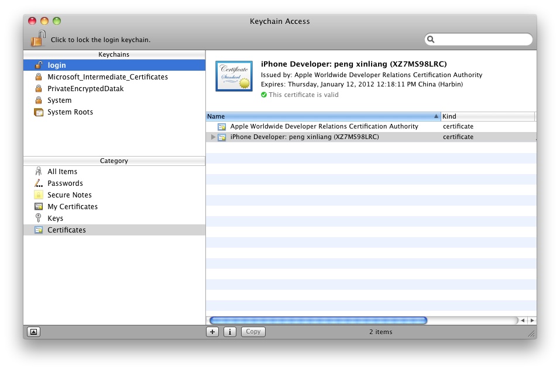Close the Keychain Access window
This screenshot has height=371, width=560.
pos(32,21)
